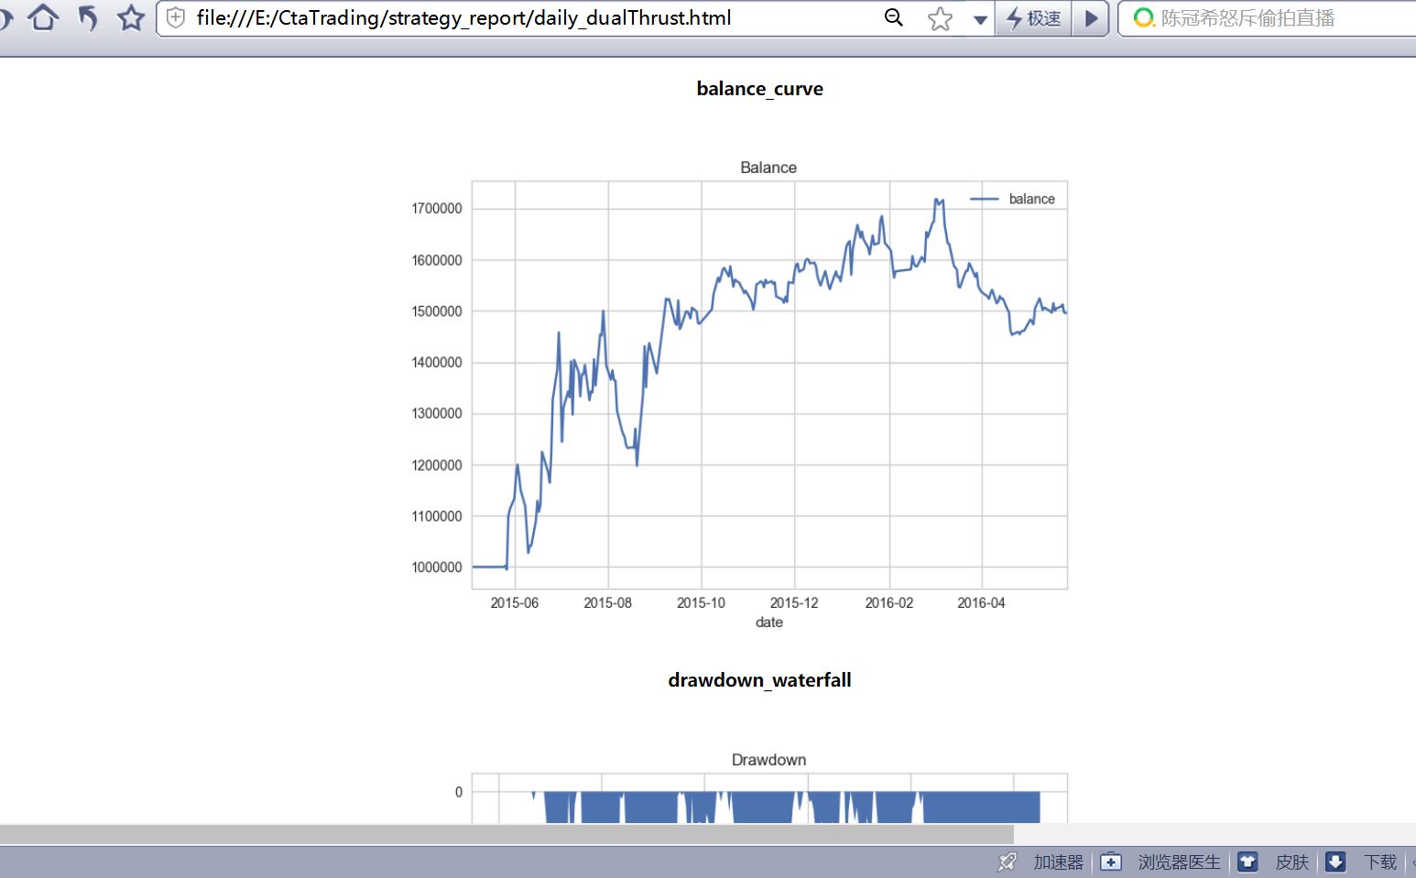Select the file URL in the address bar

[x=464, y=17]
